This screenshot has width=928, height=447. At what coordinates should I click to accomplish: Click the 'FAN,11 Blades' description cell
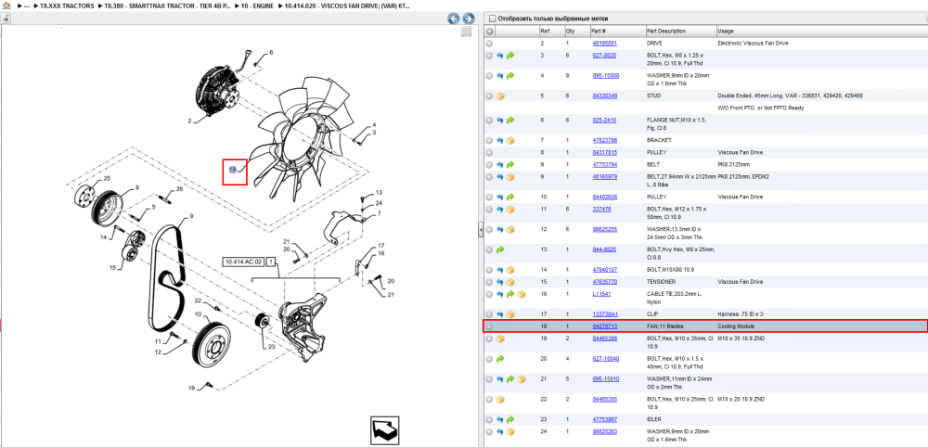(666, 326)
